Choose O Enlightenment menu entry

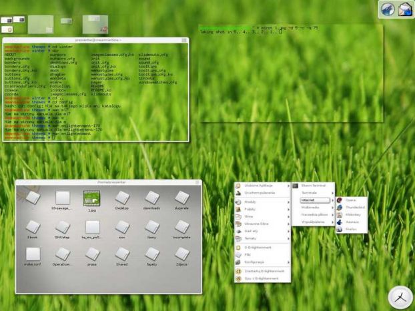[x=263, y=248]
